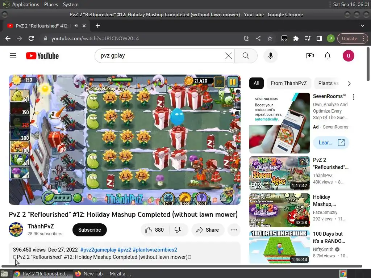Start voice search with the microphone
Viewport: 371px width, 278px height.
pyautogui.click(x=270, y=56)
